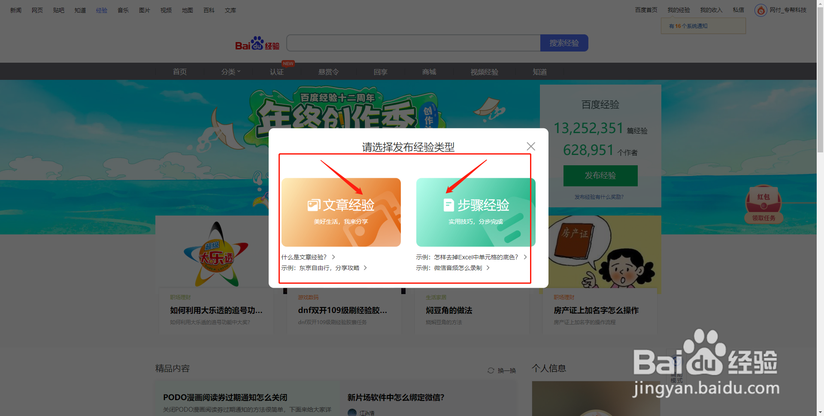The height and width of the screenshot is (416, 824).
Task: Click 图片 in the top bar
Action: [x=145, y=10]
